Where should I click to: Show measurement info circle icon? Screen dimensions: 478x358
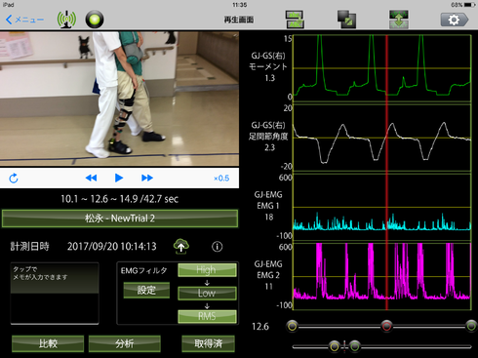pyautogui.click(x=218, y=247)
